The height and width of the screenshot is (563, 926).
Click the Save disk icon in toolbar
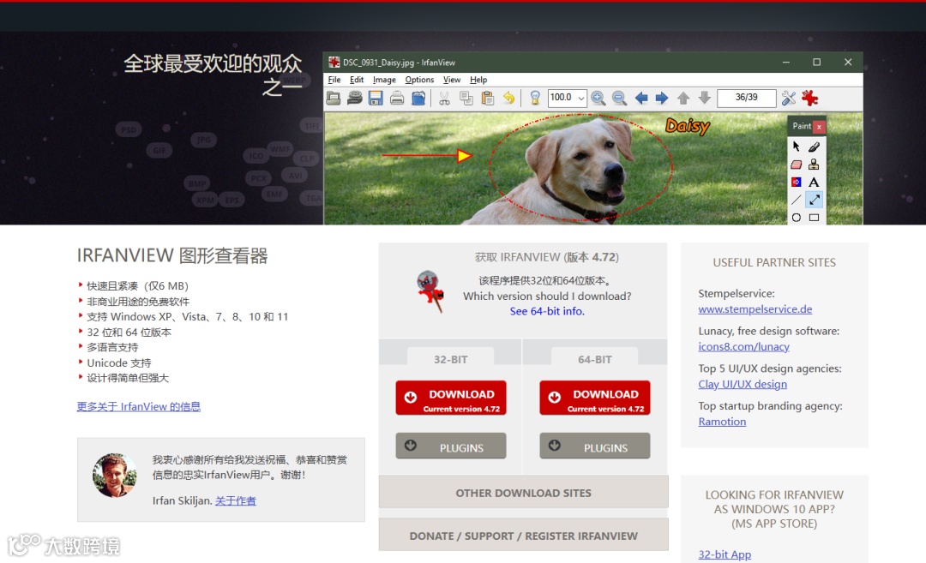coord(376,98)
